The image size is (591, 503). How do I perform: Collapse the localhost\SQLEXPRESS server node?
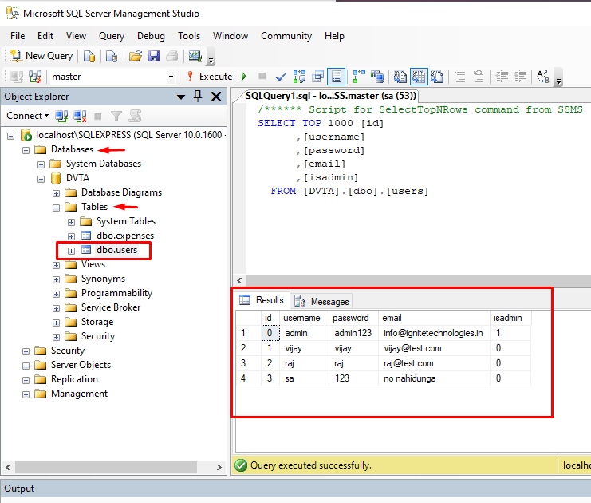click(11, 136)
